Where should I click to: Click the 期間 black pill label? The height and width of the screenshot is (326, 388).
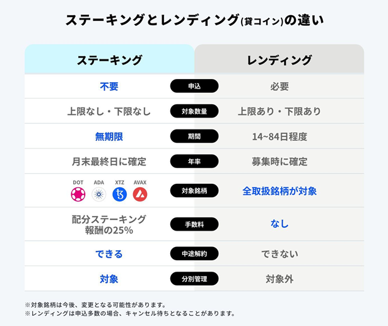(x=194, y=136)
